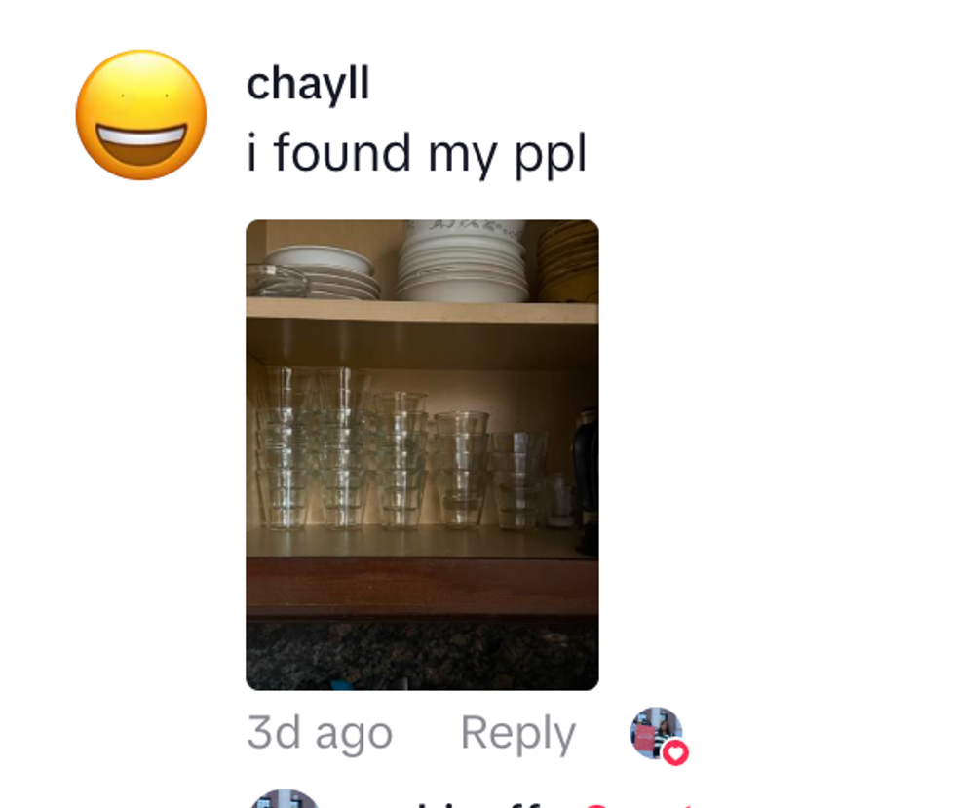Click the red creator label at the bottom edge
955x808 pixels.
pyautogui.click(x=639, y=804)
